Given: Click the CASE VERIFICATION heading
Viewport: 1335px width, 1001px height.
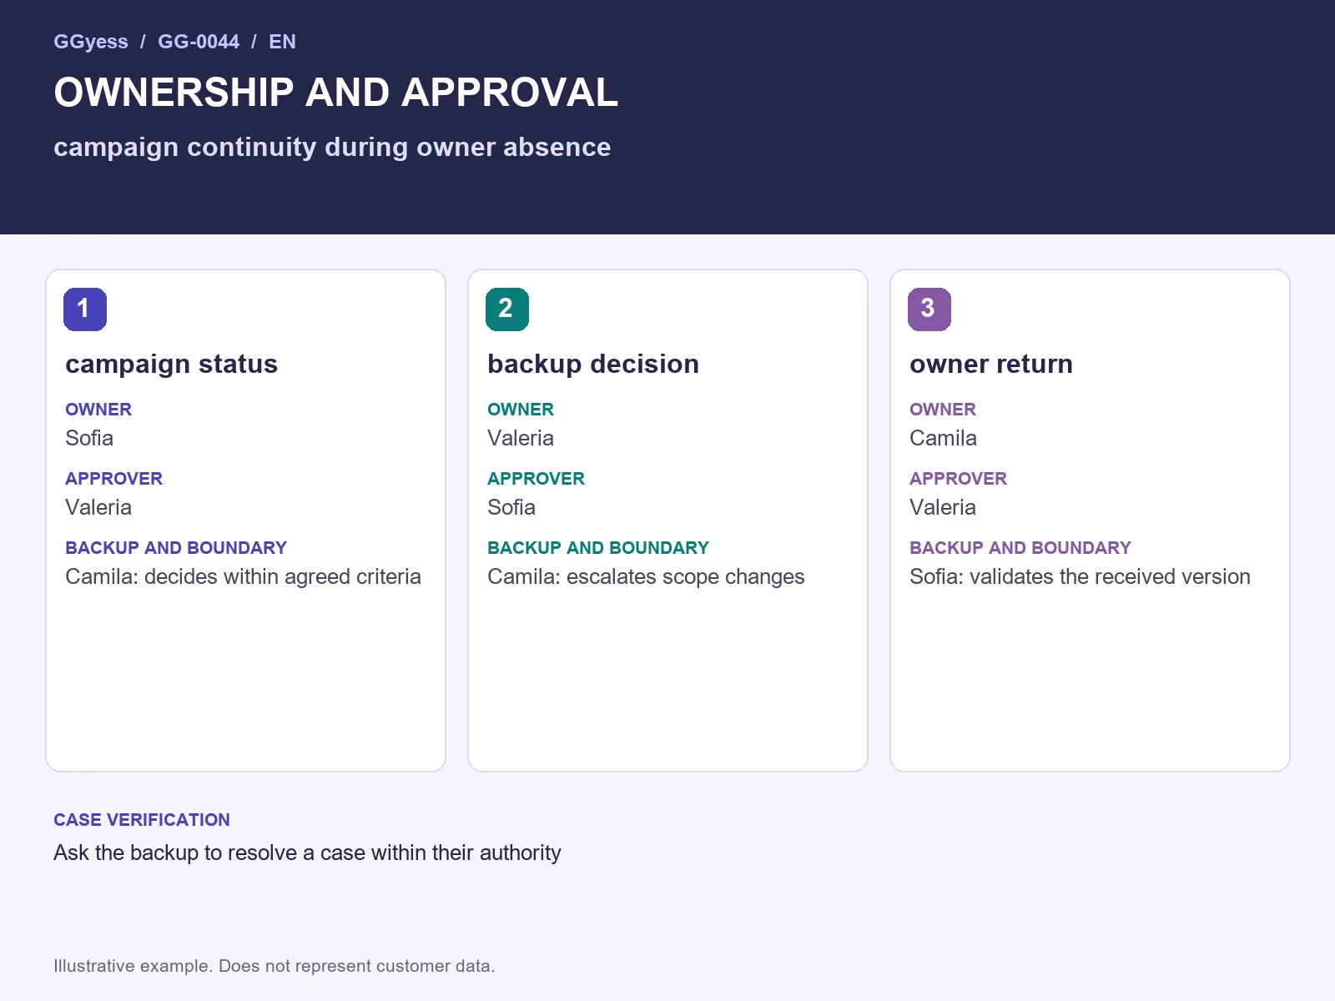Looking at the screenshot, I should (x=142, y=820).
